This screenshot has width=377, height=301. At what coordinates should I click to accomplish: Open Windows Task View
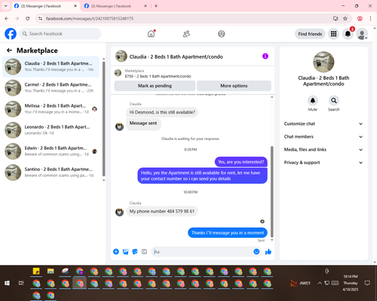point(21,283)
